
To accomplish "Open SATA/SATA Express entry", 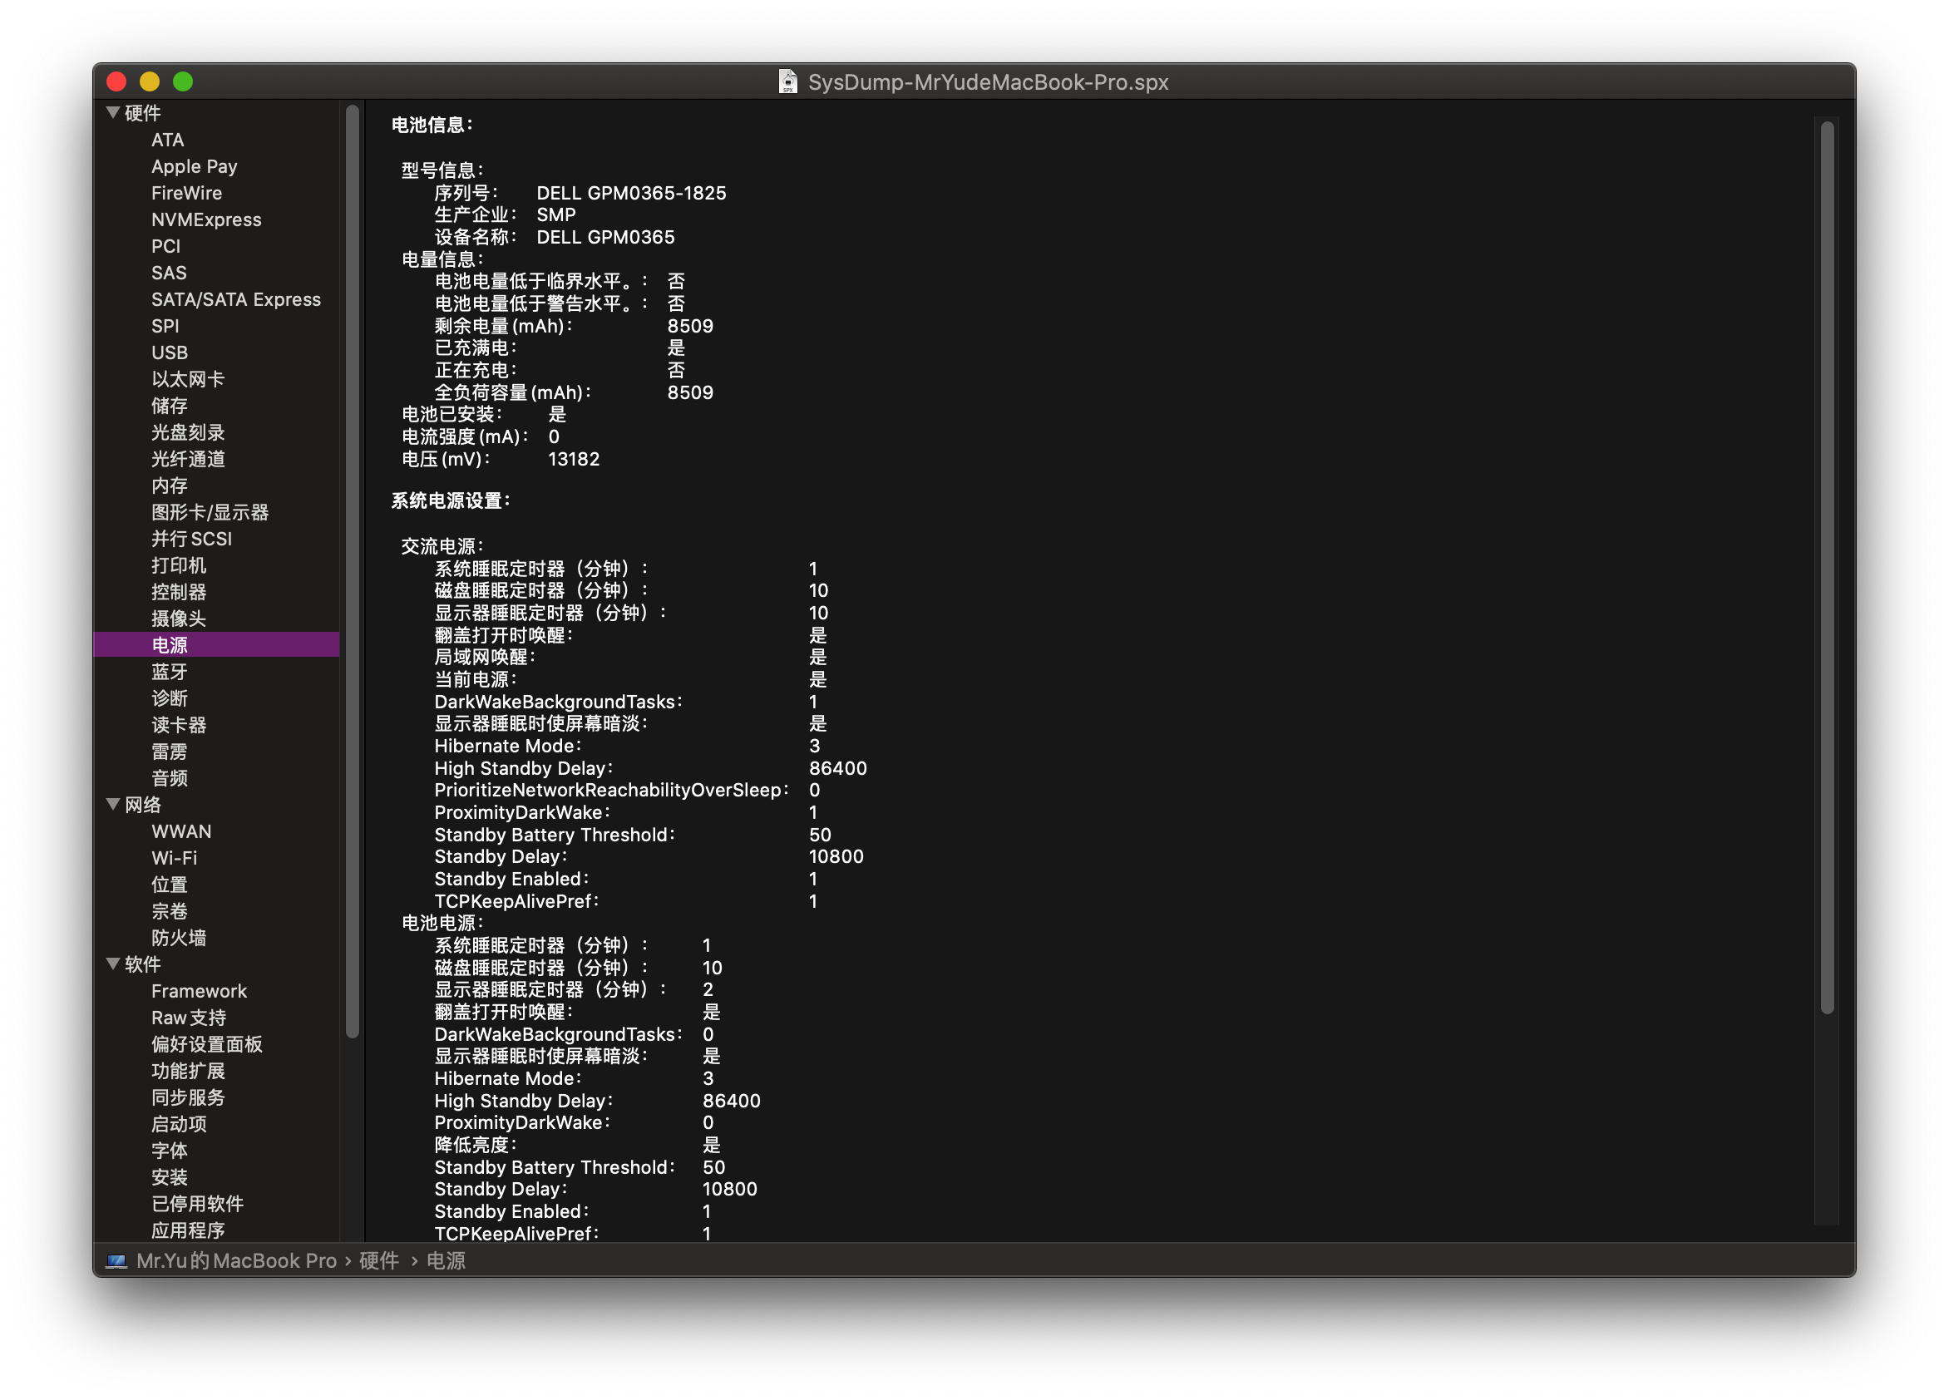I will [x=236, y=300].
